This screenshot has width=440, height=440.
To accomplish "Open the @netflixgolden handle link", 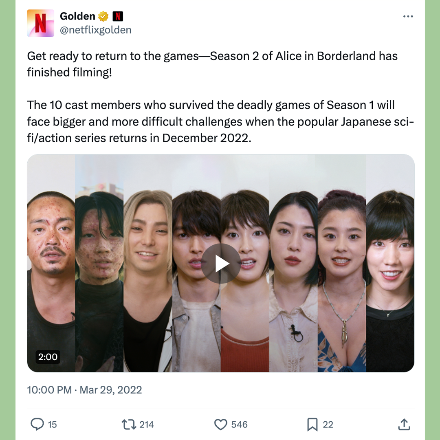I will [96, 30].
